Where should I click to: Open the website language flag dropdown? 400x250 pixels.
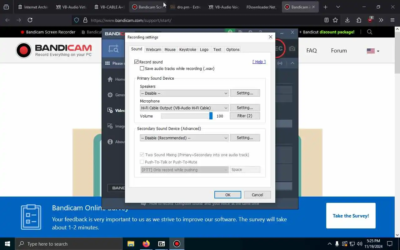point(373,51)
